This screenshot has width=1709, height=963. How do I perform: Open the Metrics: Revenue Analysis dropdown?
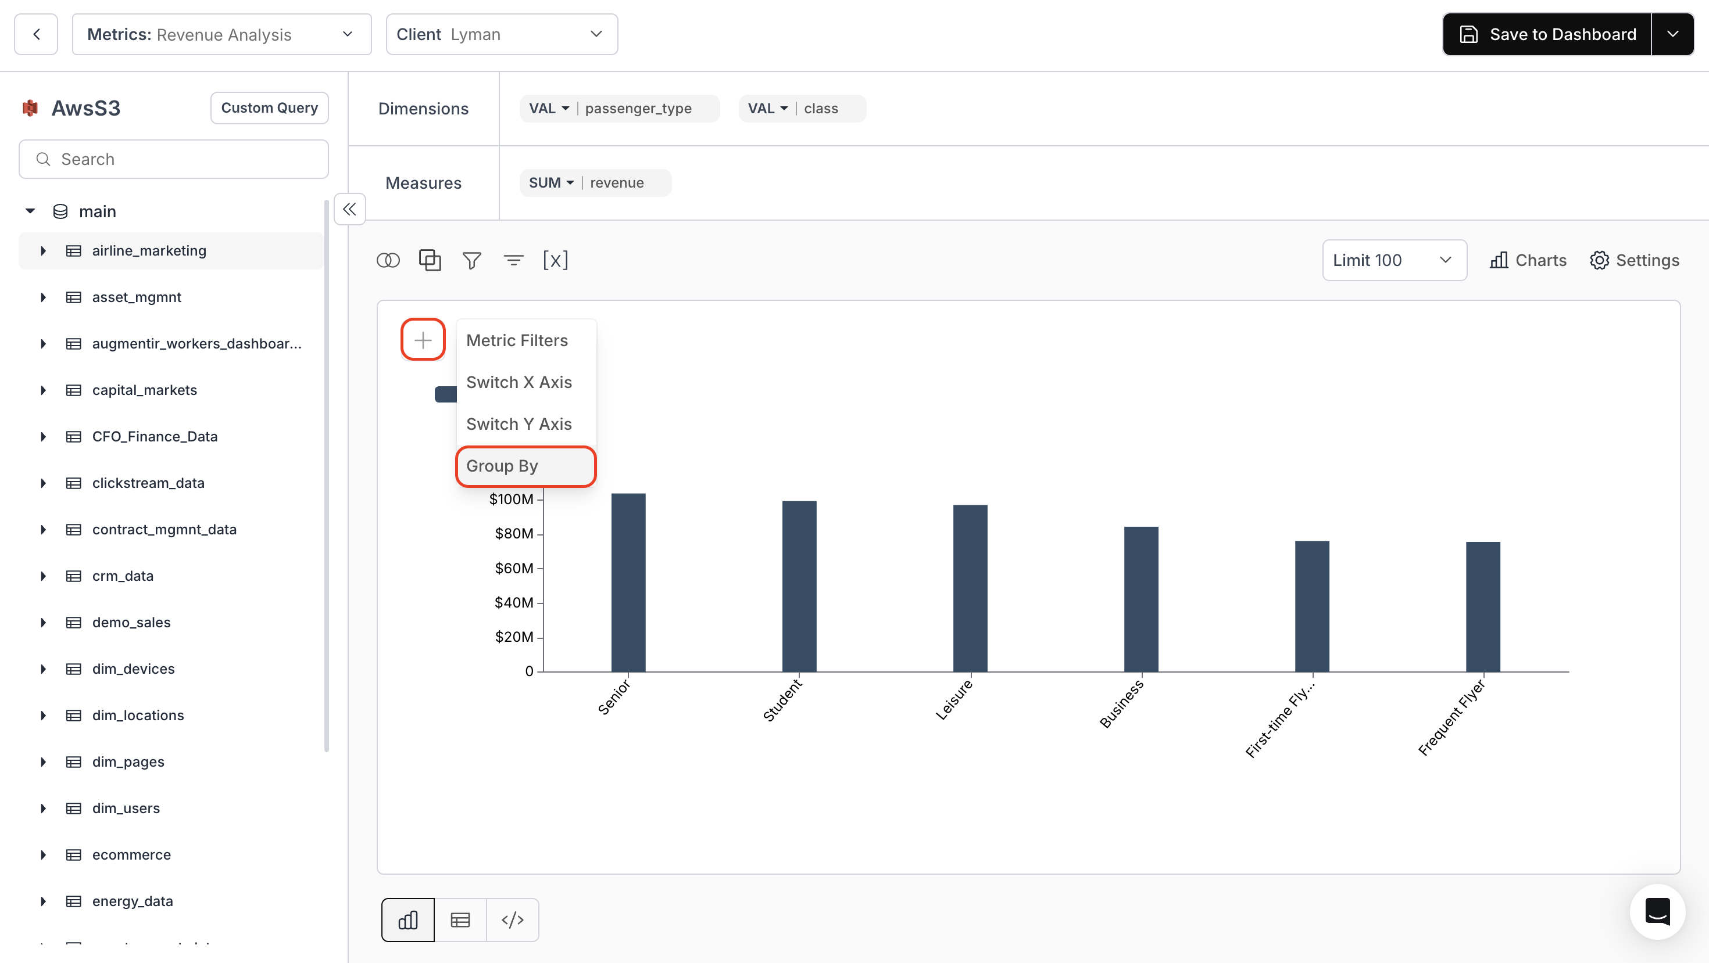click(x=221, y=34)
